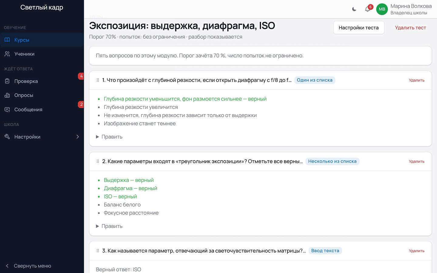Screen dimensions: 437x273
Task: Click the Марина Волкова user name
Action: pos(411,6)
